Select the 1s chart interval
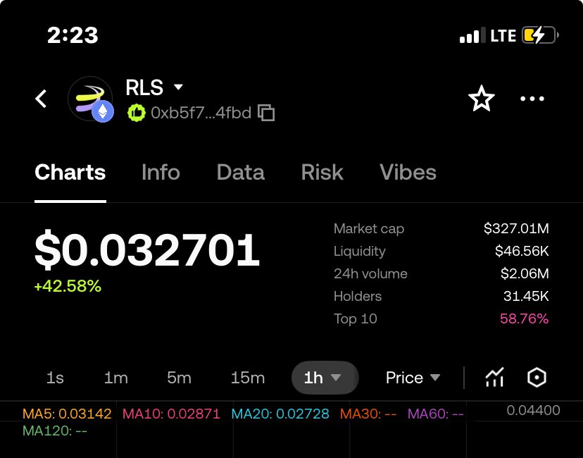Image resolution: width=583 pixels, height=458 pixels. [x=55, y=378]
